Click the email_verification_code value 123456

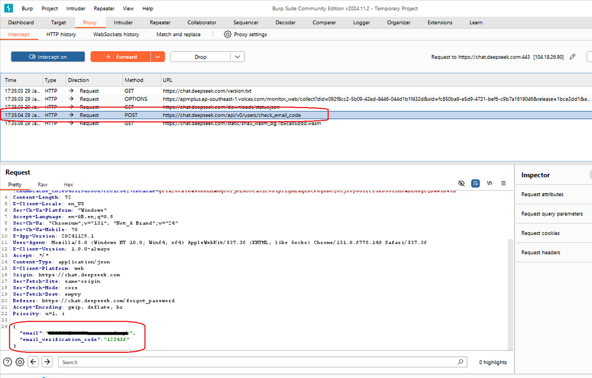click(x=117, y=340)
